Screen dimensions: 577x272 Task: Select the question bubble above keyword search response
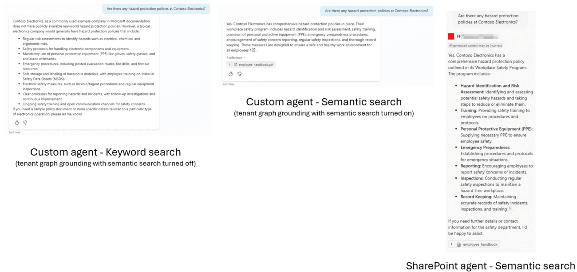click(157, 8)
